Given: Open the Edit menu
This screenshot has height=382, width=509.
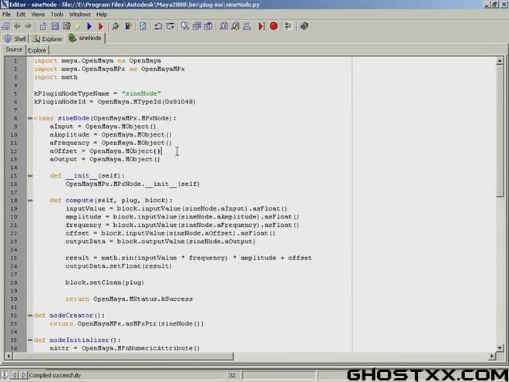Looking at the screenshot, I should pyautogui.click(x=21, y=15).
